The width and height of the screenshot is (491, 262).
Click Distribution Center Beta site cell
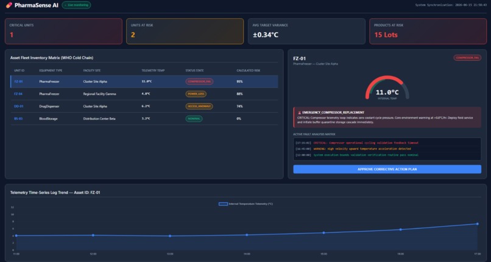click(99, 119)
